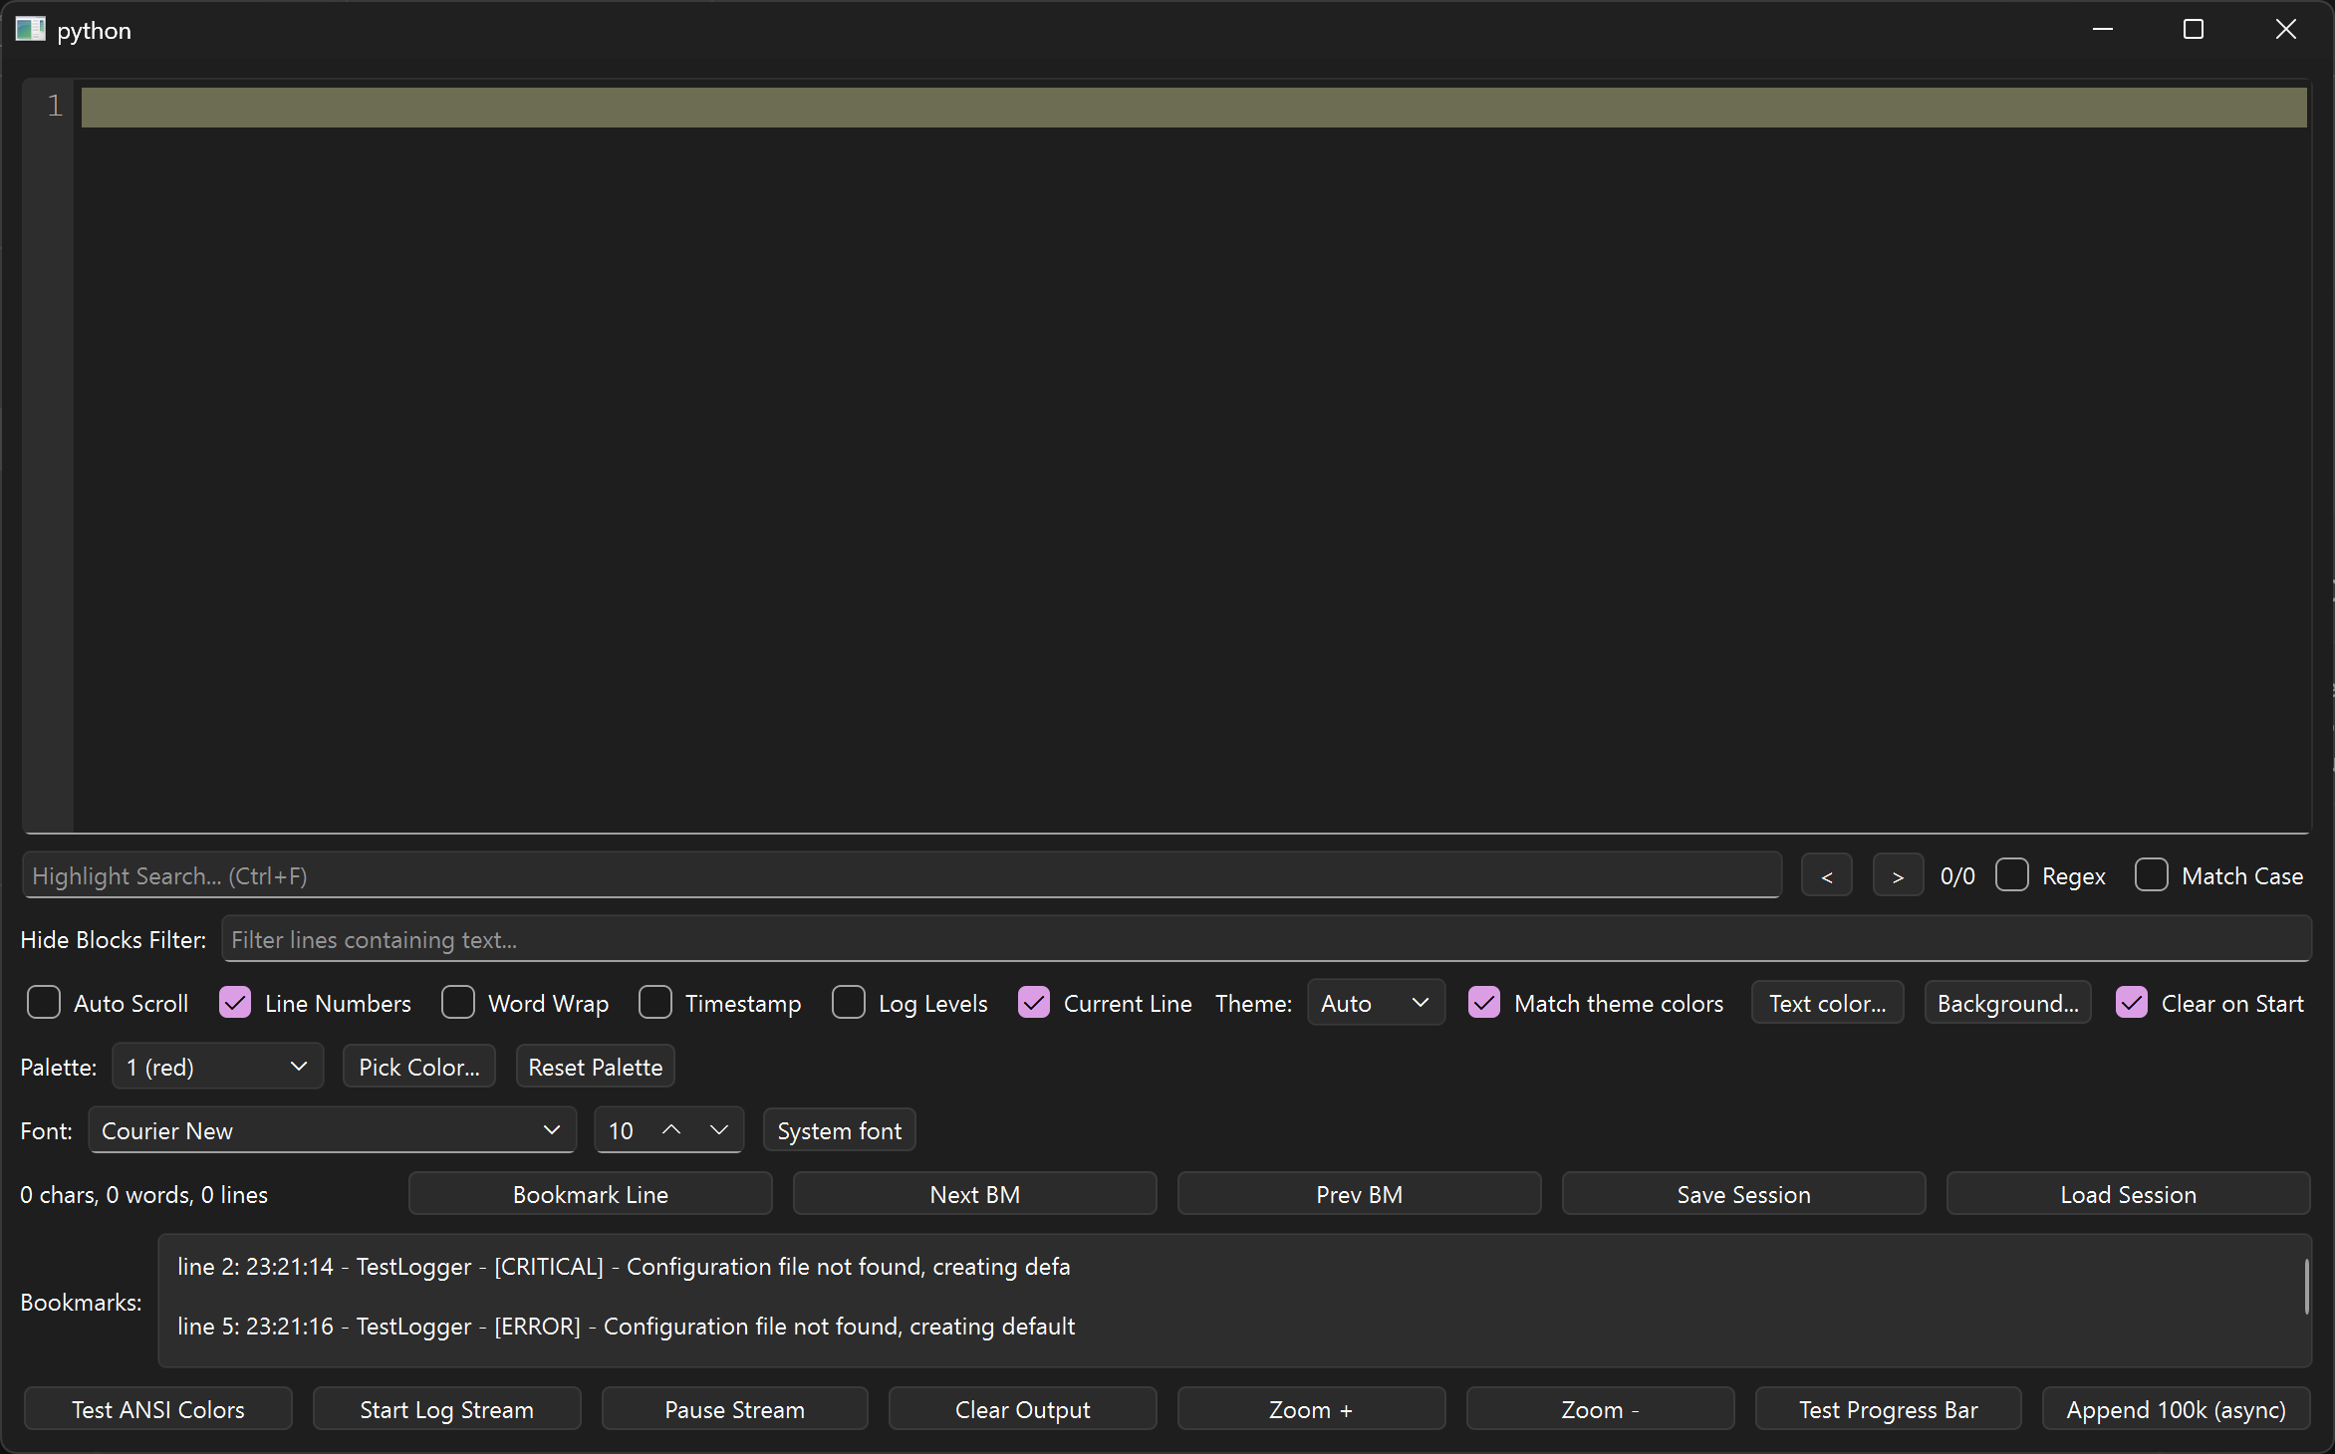The image size is (2335, 1454).
Task: Decrease font size with down arrow
Action: point(719,1129)
